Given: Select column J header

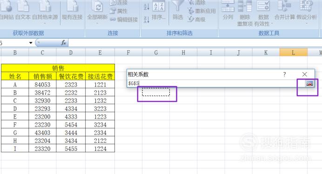Looking at the screenshot, I should click(238, 53).
